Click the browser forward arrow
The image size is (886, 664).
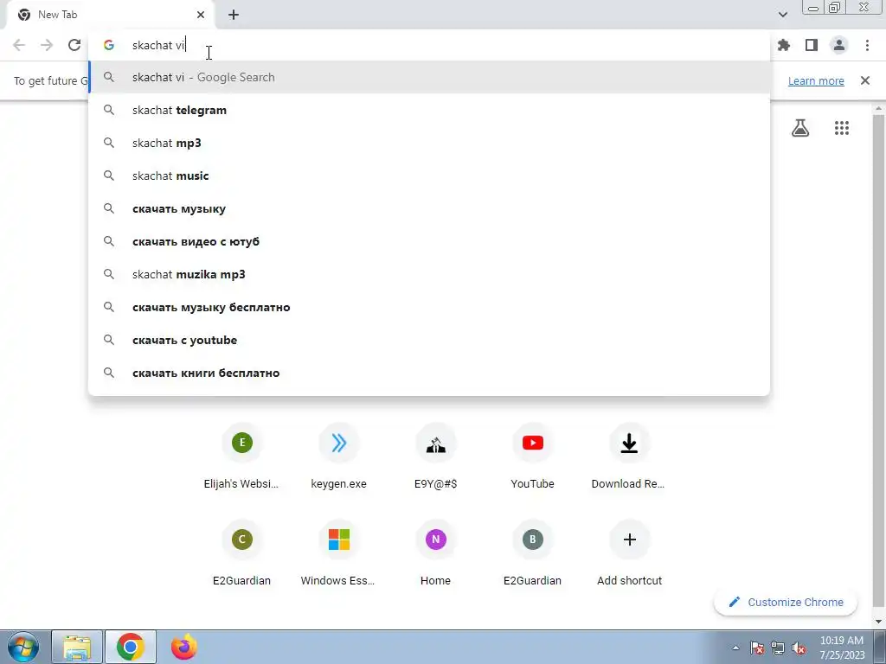tap(47, 45)
